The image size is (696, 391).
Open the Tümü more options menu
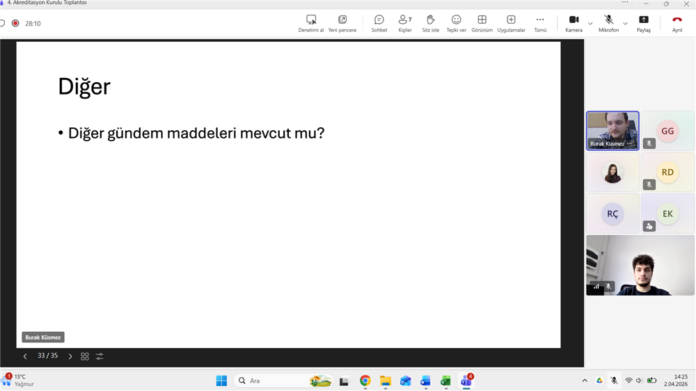tap(540, 23)
